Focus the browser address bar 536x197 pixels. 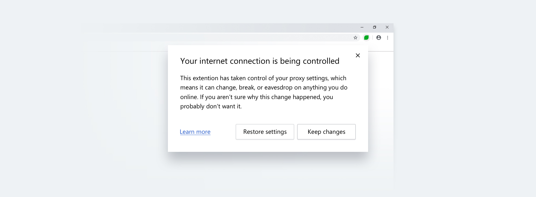point(219,38)
